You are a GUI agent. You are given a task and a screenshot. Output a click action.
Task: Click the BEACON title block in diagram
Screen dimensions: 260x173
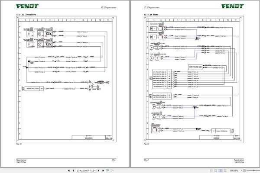click(89, 138)
